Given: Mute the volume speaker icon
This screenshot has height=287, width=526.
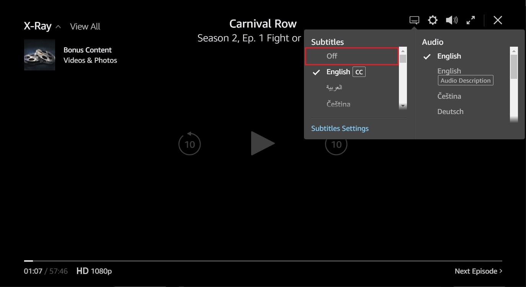Looking at the screenshot, I should pos(452,20).
